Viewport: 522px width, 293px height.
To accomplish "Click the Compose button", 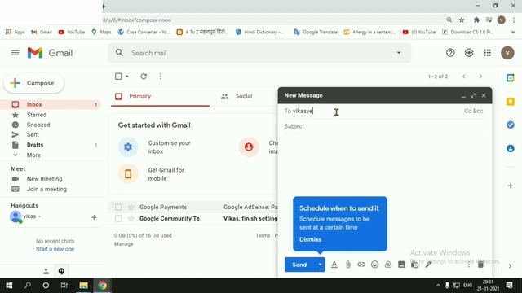I will point(33,83).
